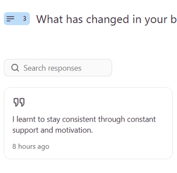
Task: Select the response card from 8 hours ago
Action: tap(88, 123)
